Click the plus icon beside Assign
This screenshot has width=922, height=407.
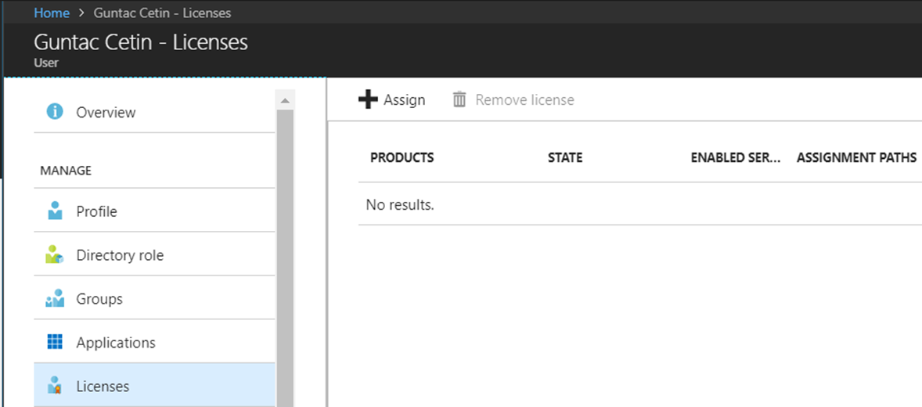(x=368, y=100)
